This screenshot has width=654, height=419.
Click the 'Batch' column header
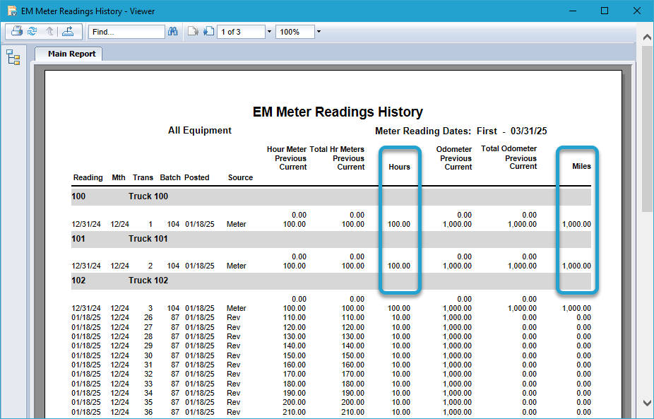(170, 177)
